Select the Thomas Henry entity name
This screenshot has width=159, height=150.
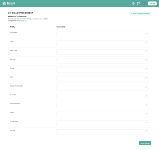tap(15, 104)
